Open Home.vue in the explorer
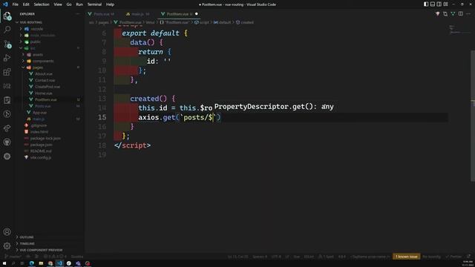 43,93
